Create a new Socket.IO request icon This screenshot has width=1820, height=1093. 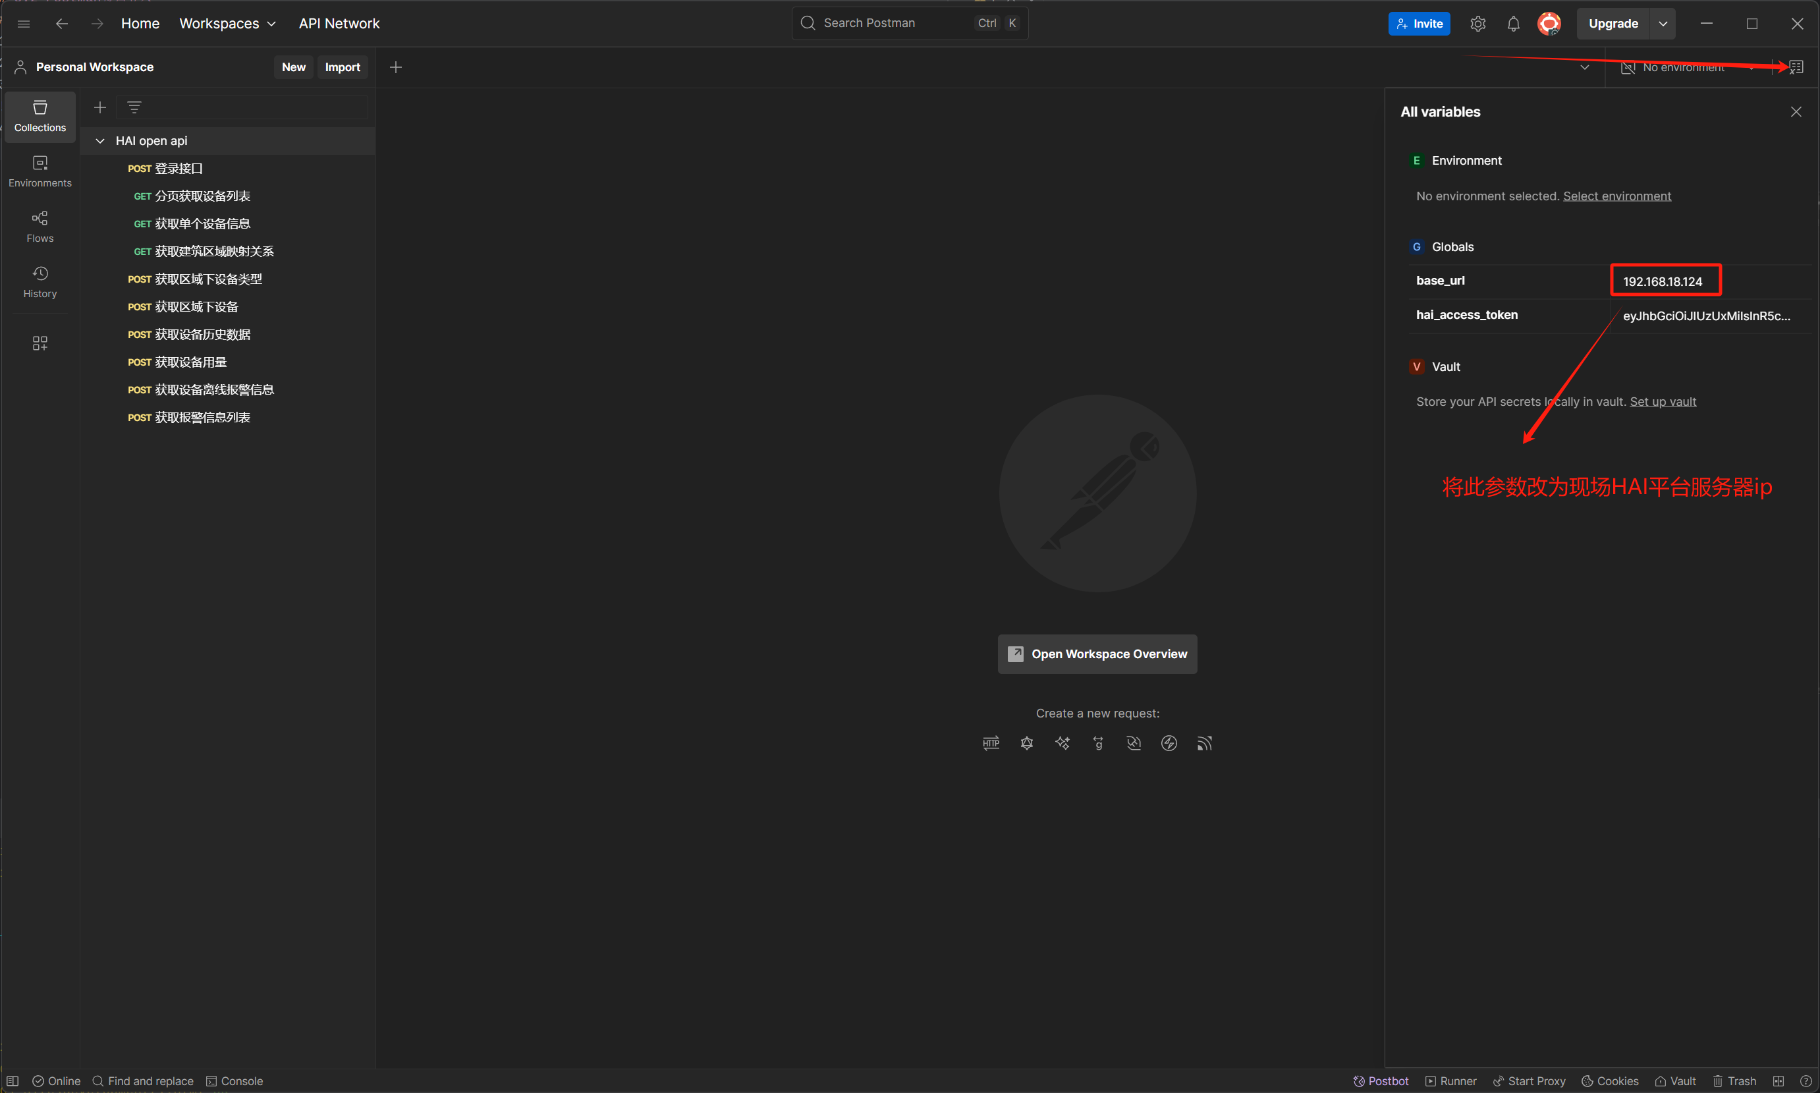click(x=1169, y=743)
